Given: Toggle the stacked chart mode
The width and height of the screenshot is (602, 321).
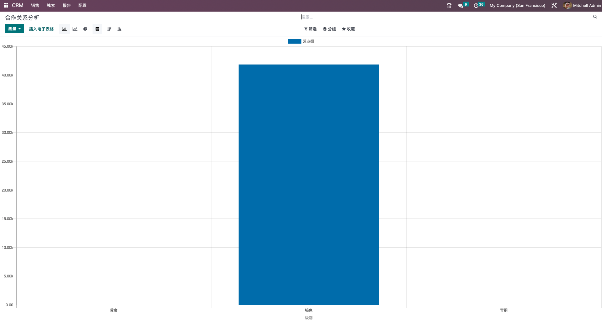Looking at the screenshot, I should [97, 29].
